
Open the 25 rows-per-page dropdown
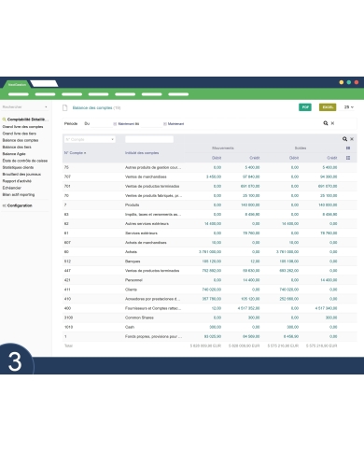coord(349,107)
